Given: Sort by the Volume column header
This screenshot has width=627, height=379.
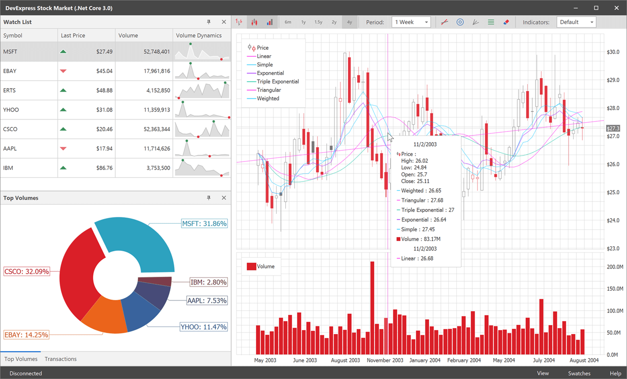Looking at the screenshot, I should (144, 35).
